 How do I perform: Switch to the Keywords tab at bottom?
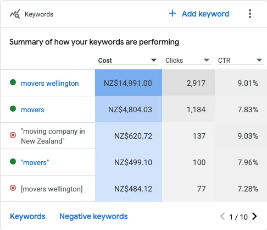(27, 216)
